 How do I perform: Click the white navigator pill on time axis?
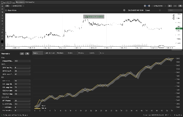(x=161, y=47)
